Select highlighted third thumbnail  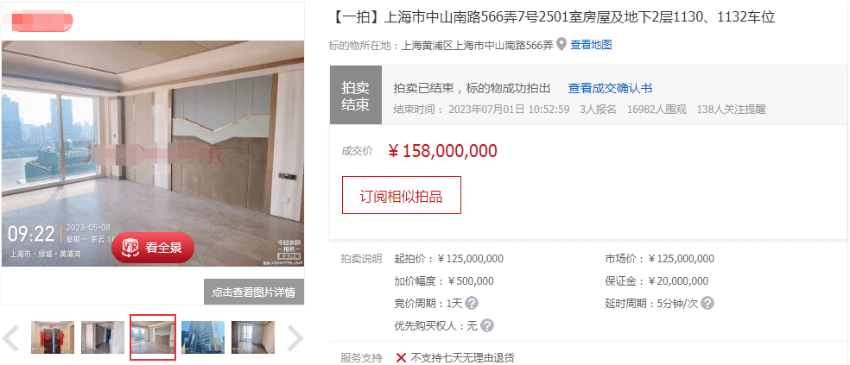point(153,337)
